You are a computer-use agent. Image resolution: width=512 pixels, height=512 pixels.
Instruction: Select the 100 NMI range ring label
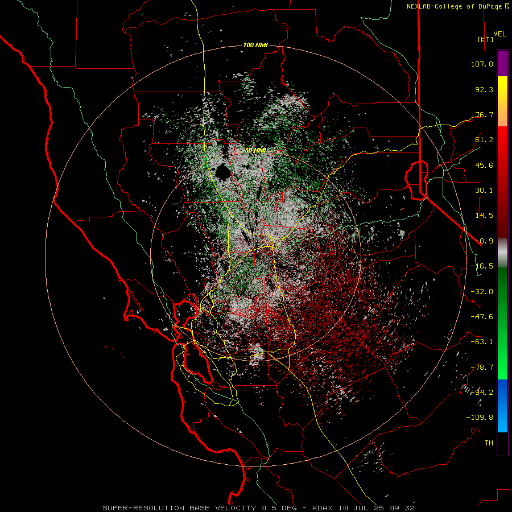click(255, 45)
